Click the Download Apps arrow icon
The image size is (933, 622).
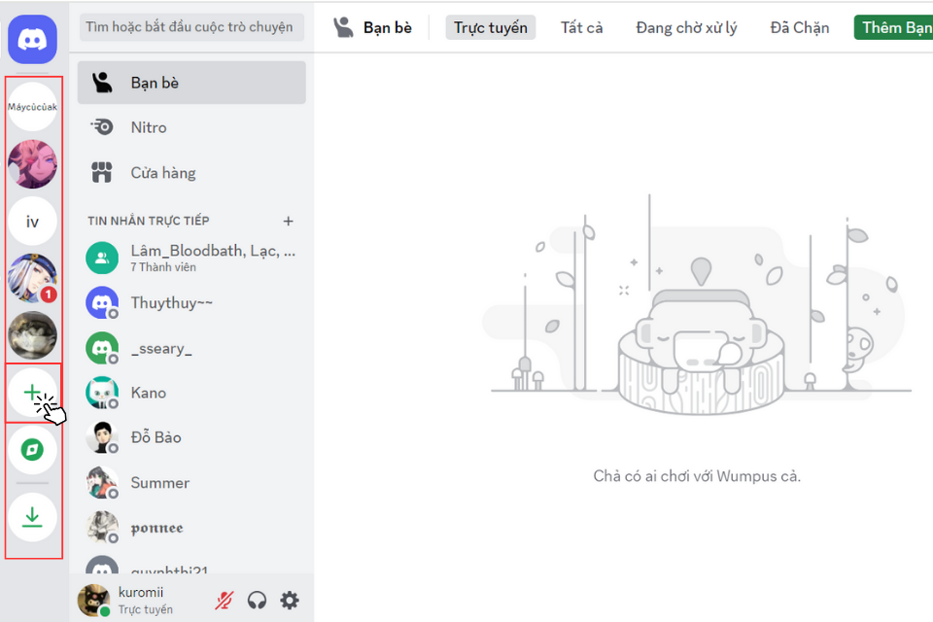pyautogui.click(x=33, y=517)
